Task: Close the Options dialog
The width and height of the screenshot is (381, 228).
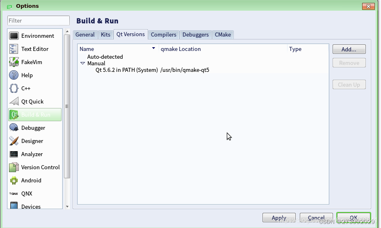Action: [x=368, y=6]
